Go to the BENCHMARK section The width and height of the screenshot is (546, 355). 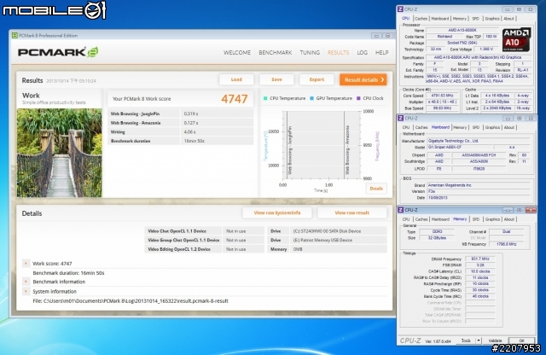coord(275,53)
